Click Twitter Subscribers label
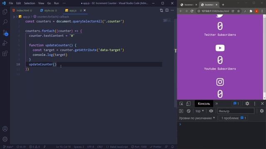The width and height of the screenshot is (266, 149). [x=220, y=35]
